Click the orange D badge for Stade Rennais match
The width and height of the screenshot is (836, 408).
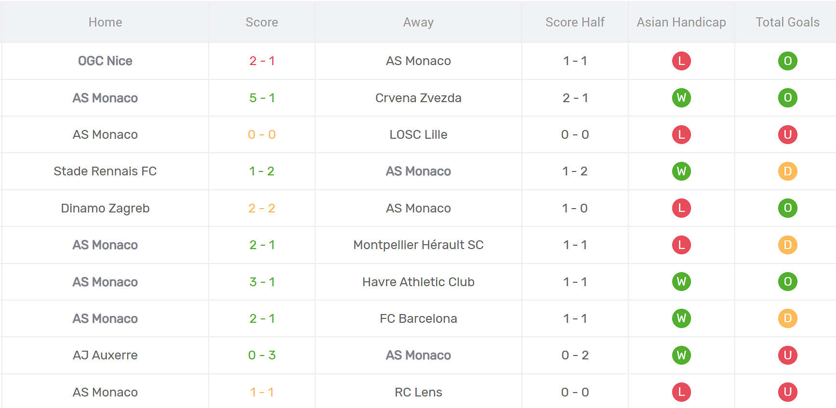point(787,171)
